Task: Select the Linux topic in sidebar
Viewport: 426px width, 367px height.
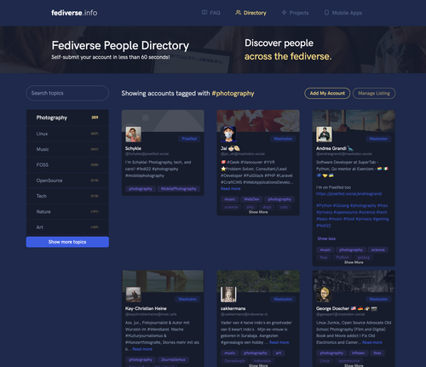Action: [x=67, y=134]
